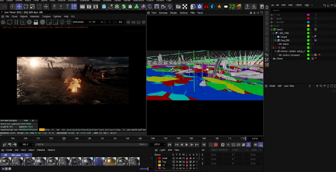Click the blue layer swatch of EnvOG

[308, 22]
